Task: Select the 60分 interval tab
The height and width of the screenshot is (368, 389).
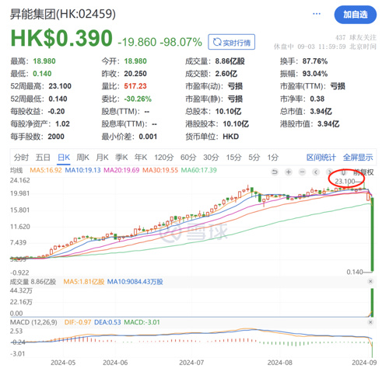Action: coord(188,157)
